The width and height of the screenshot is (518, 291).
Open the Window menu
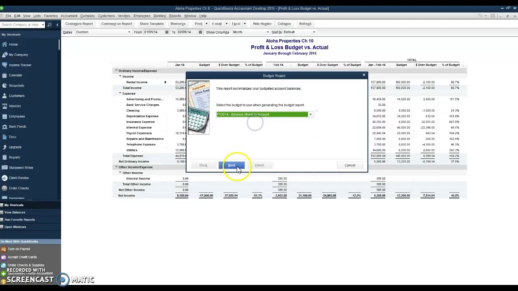point(190,16)
